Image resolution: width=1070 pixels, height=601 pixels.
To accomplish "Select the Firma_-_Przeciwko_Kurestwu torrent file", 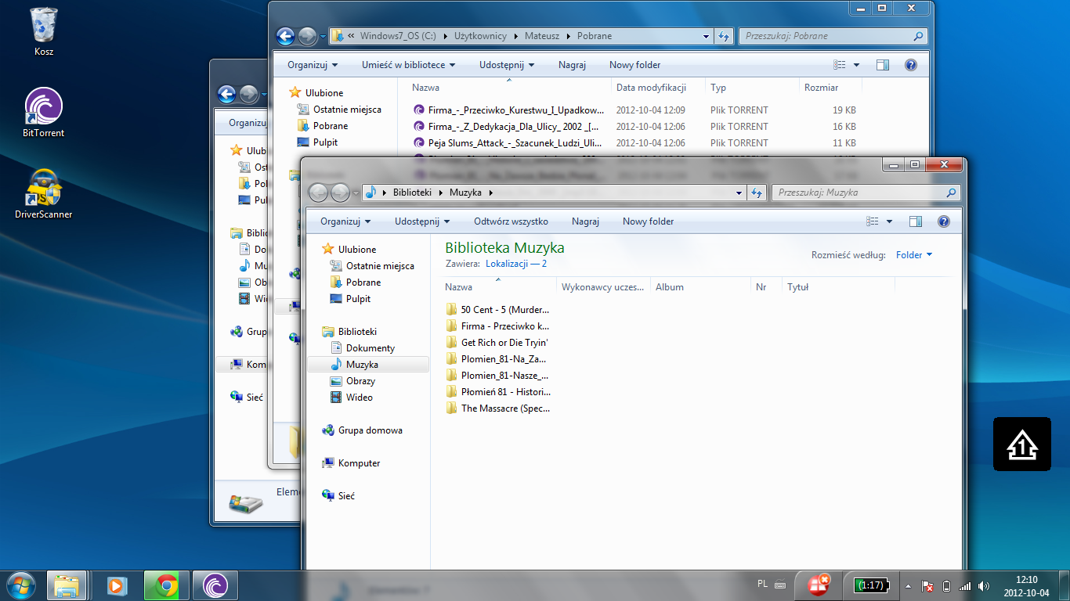I will tap(508, 110).
